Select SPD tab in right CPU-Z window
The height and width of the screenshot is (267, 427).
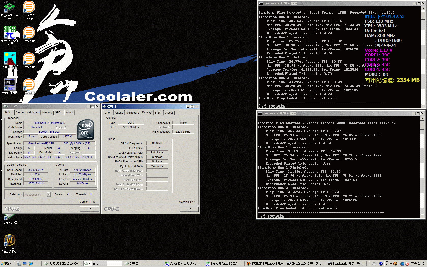157,113
